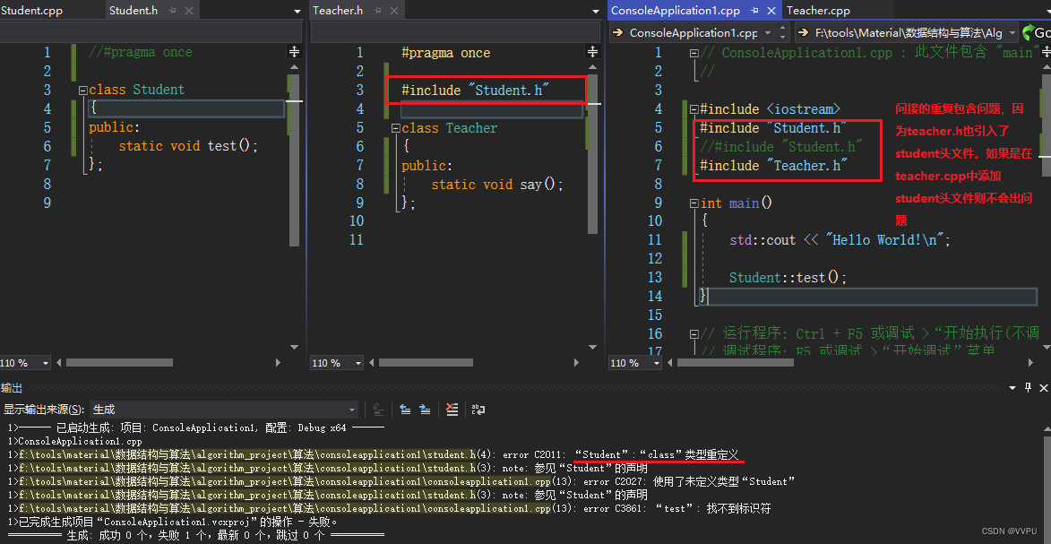The width and height of the screenshot is (1051, 544).
Task: Collapse the comment block at line 16
Action: click(694, 334)
